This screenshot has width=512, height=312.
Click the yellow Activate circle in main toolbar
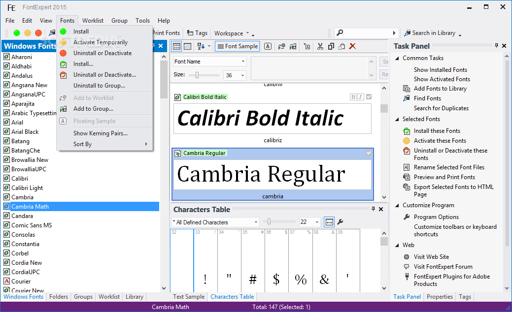28,33
